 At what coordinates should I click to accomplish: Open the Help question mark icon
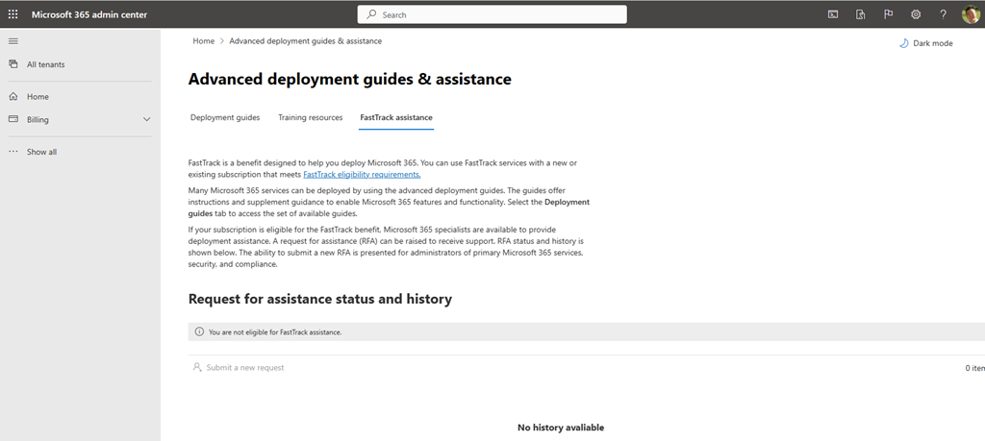(x=943, y=14)
